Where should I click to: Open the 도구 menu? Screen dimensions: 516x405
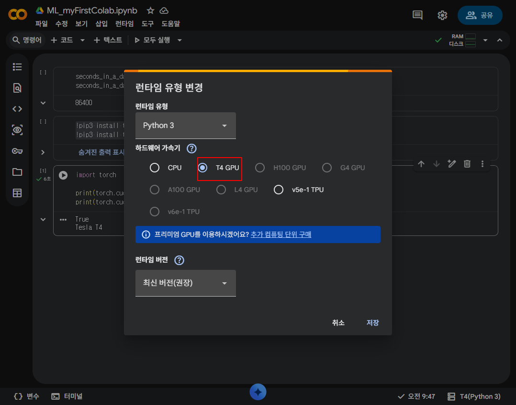(x=147, y=24)
